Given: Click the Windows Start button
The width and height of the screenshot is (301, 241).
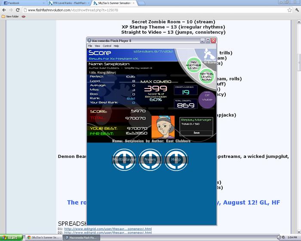Looking at the screenshot, I should tap(11, 238).
